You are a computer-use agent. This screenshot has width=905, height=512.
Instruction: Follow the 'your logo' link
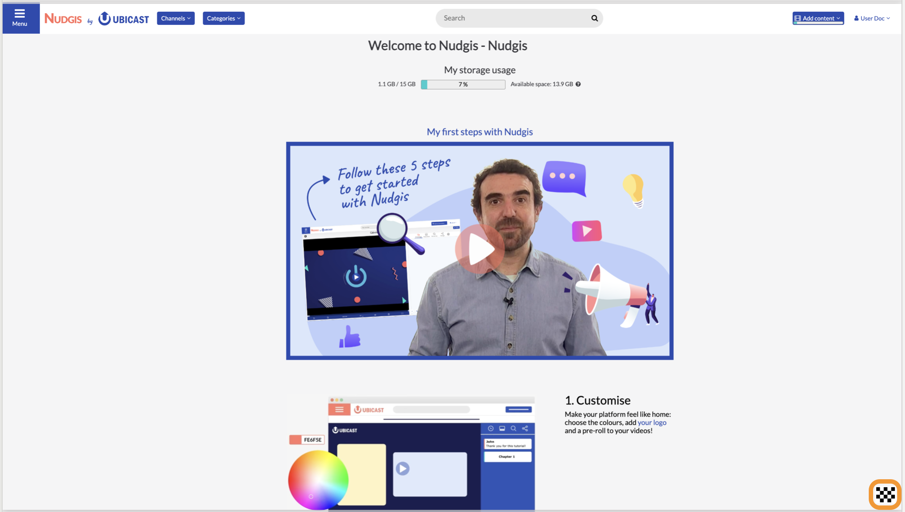coord(652,422)
